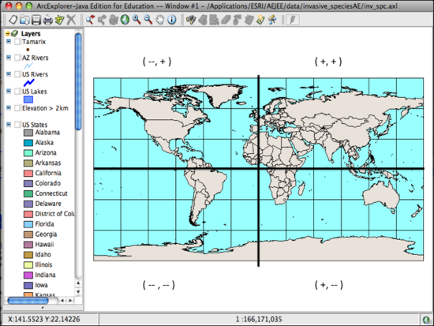Click the Open project folder icon
The width and height of the screenshot is (434, 326).
point(24,20)
